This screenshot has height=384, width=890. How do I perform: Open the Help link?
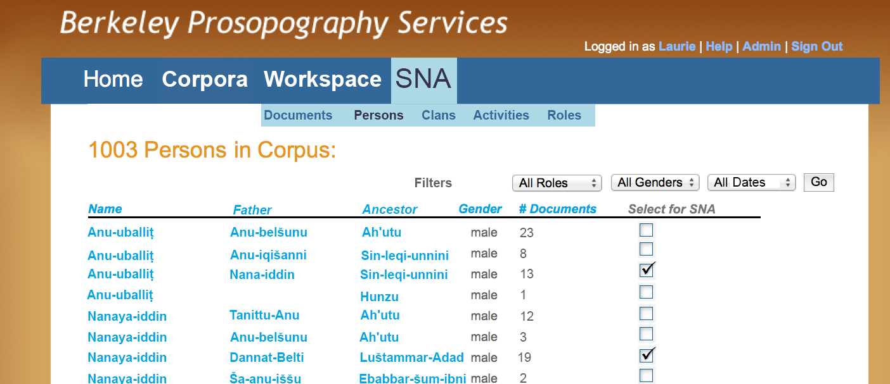(719, 46)
